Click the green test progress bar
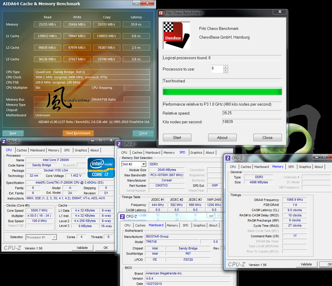This screenshot has width=332, height=286. (222, 92)
